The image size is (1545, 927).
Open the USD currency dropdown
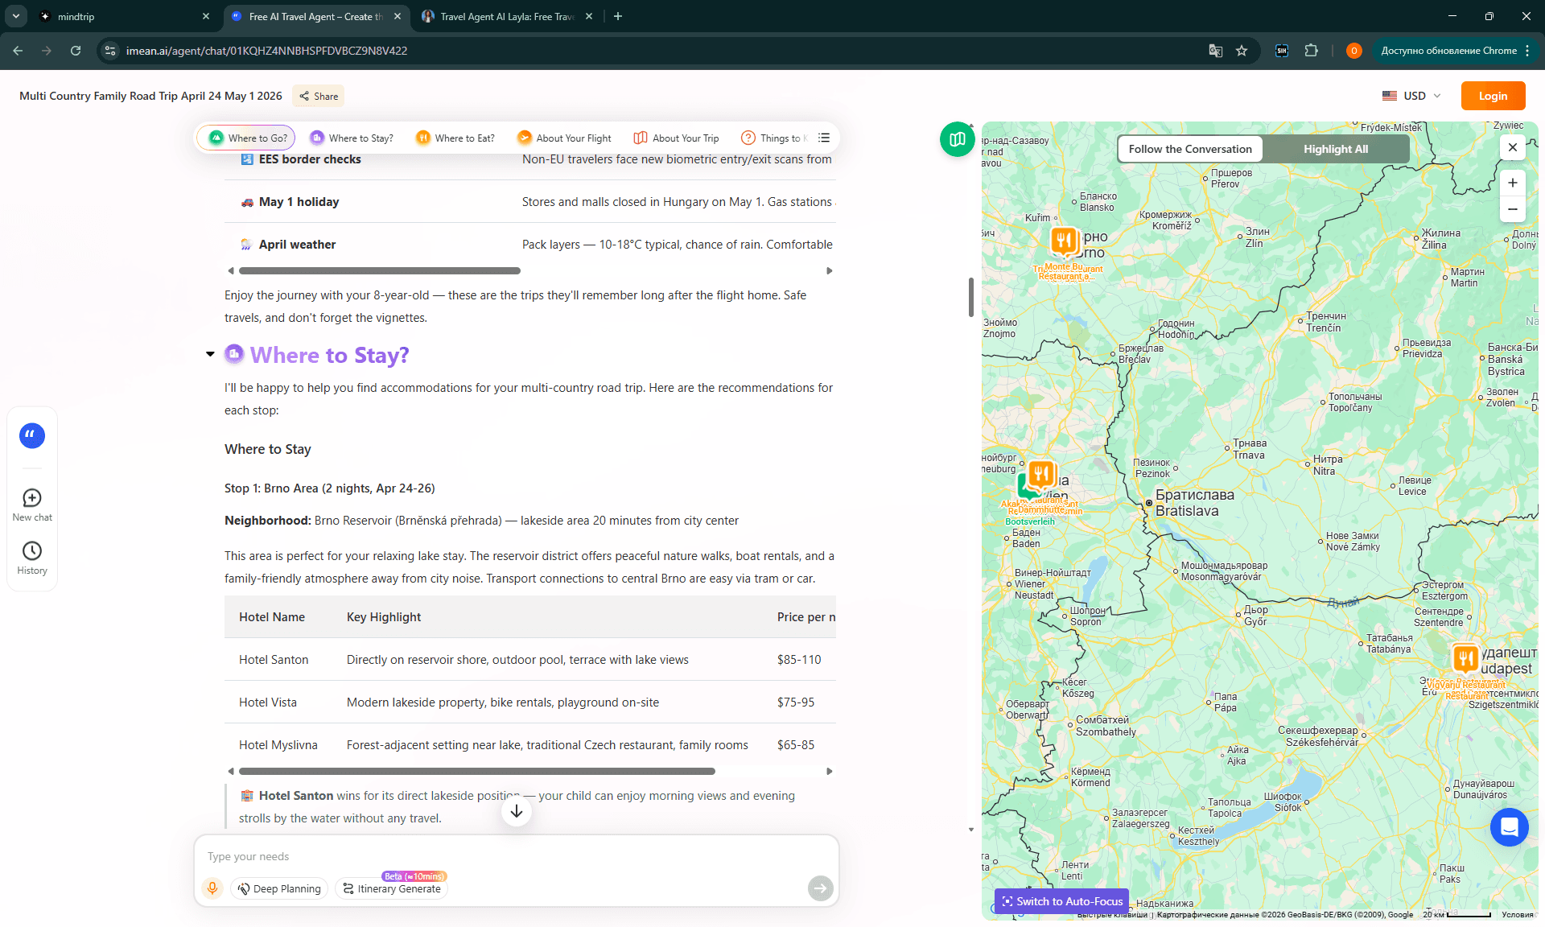(x=1411, y=96)
